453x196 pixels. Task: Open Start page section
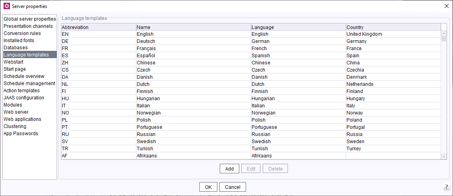point(30,69)
